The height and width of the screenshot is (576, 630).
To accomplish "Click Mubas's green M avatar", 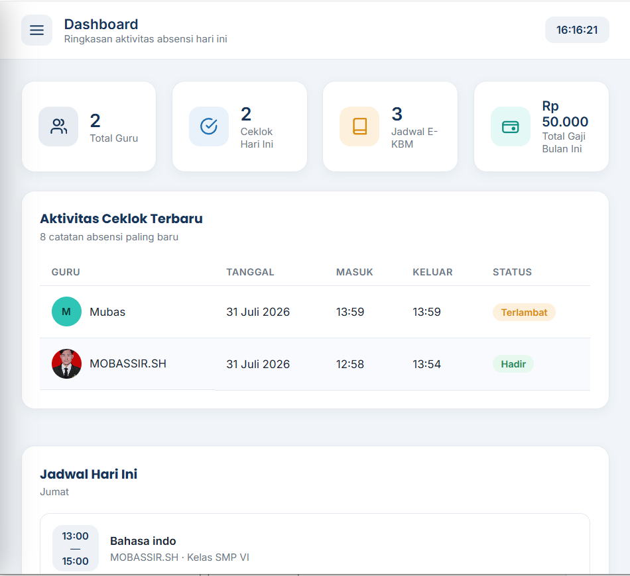I will tap(66, 312).
